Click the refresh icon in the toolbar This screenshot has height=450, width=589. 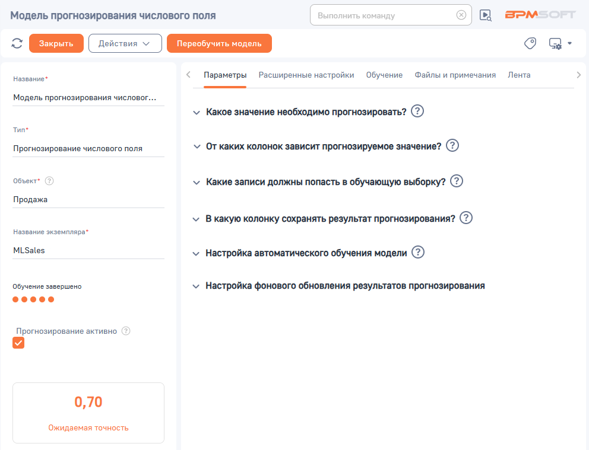pos(17,43)
